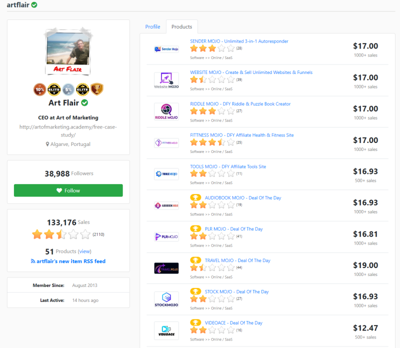400x348 pixels.
Task: Click the view link beside 51 Products
Action: tap(84, 251)
